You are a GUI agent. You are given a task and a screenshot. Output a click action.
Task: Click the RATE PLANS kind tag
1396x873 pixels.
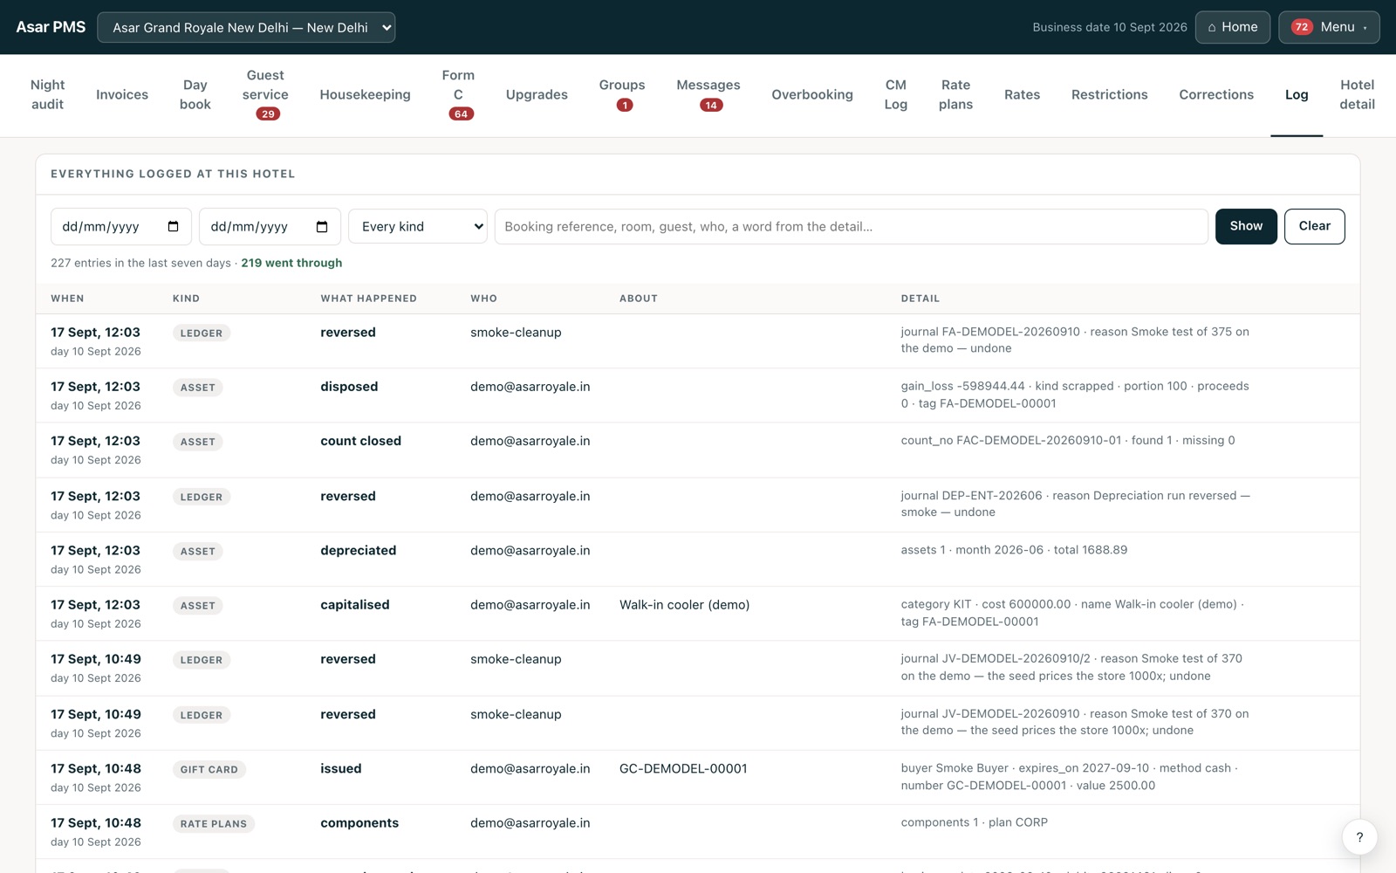point(214,823)
